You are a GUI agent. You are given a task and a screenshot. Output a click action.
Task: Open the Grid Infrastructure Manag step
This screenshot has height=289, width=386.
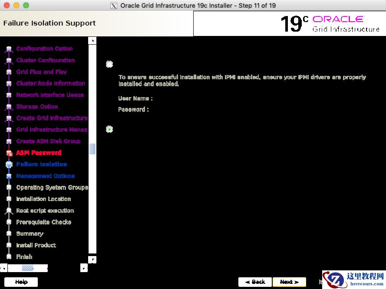52,130
